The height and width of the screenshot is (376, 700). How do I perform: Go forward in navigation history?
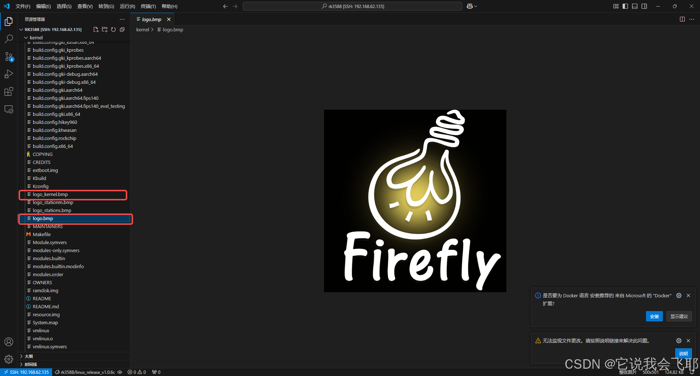(x=235, y=6)
